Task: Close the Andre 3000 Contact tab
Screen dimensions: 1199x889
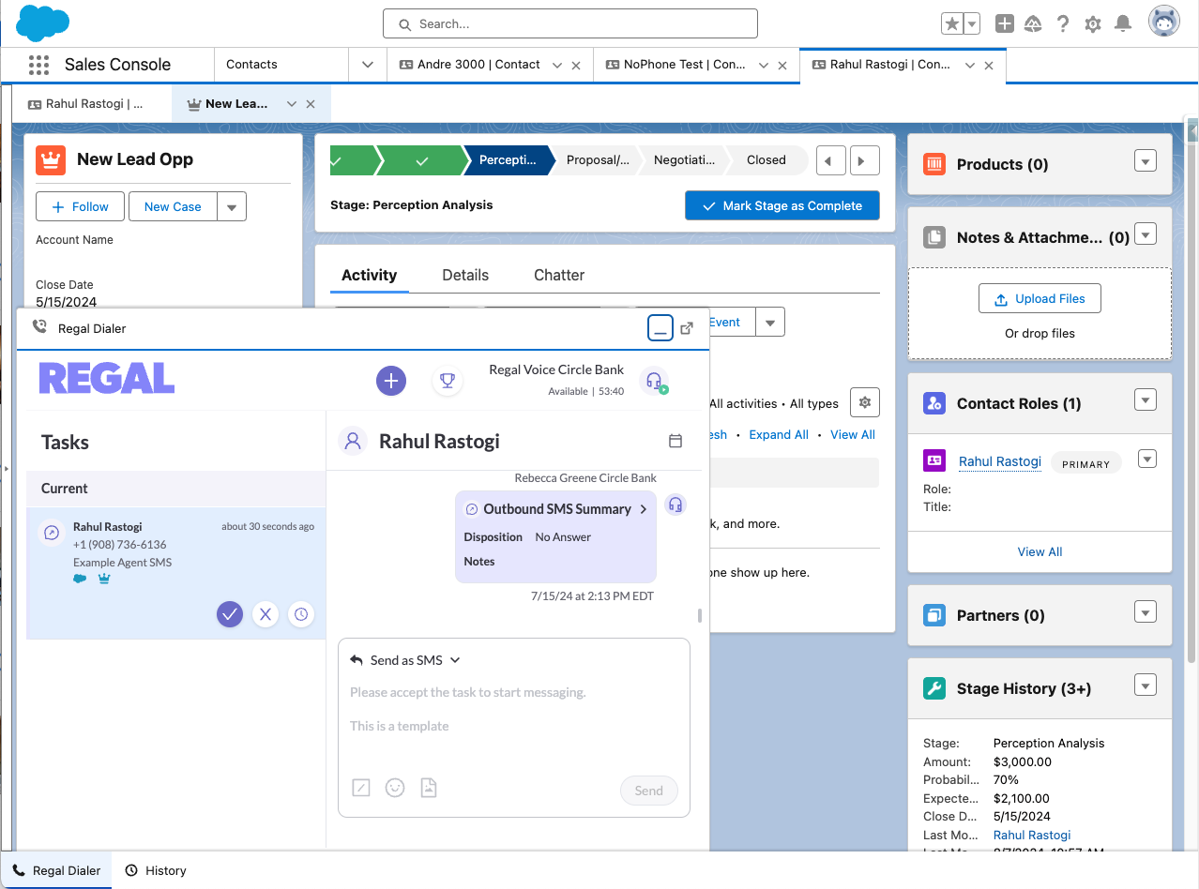Action: pos(576,66)
